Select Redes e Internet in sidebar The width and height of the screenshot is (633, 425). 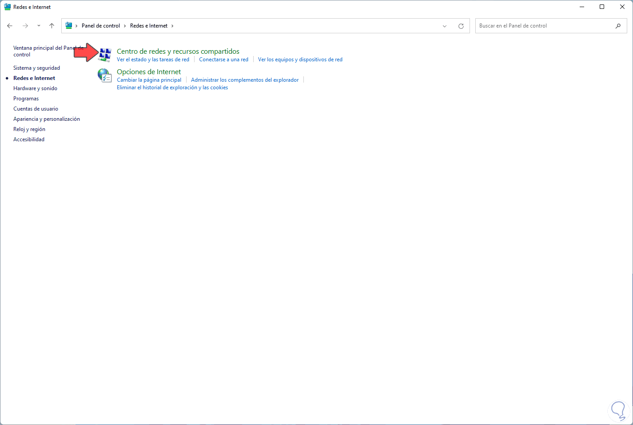34,78
